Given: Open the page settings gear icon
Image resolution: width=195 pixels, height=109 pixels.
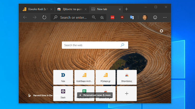Looking at the screenshot, I should [x=161, y=31].
